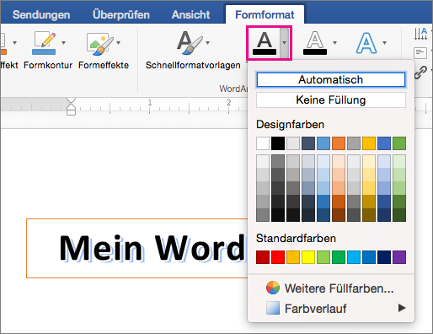The height and width of the screenshot is (334, 433).
Task: Click the text fill A icon
Action: (265, 43)
